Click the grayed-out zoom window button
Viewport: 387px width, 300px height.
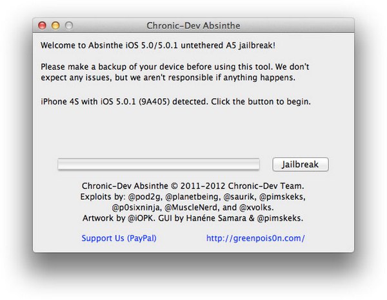click(69, 25)
